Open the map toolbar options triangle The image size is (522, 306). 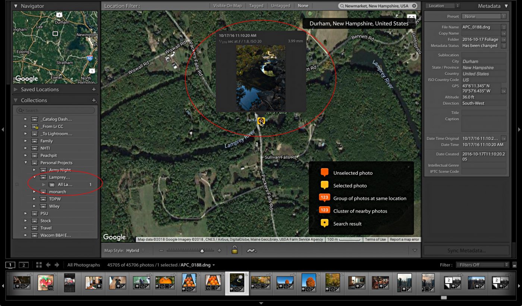coord(415,250)
